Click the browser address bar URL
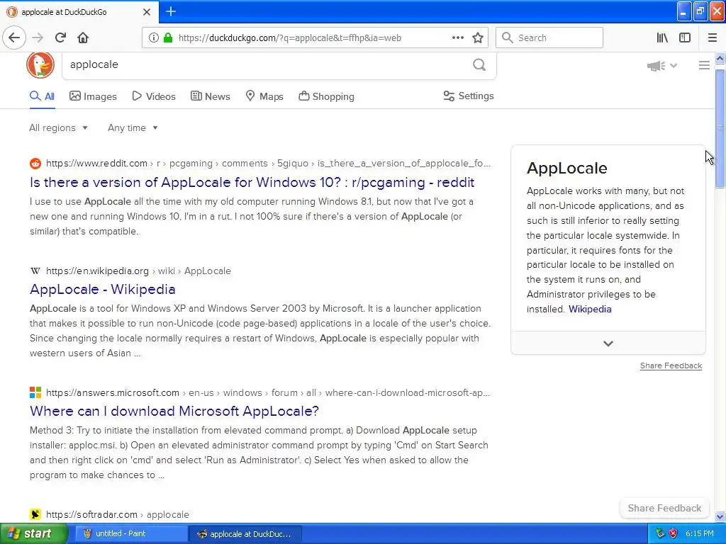 click(x=290, y=38)
